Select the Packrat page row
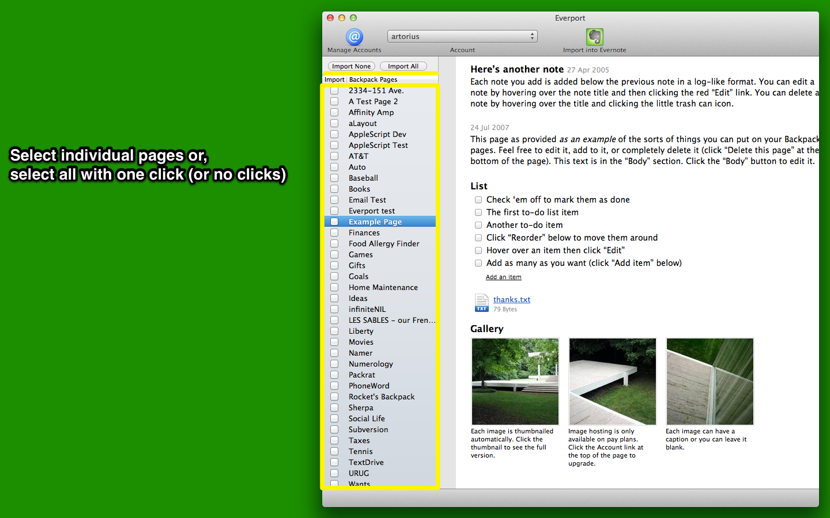 tap(380, 375)
